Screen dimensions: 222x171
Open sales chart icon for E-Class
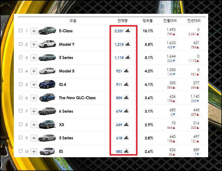[128, 31]
